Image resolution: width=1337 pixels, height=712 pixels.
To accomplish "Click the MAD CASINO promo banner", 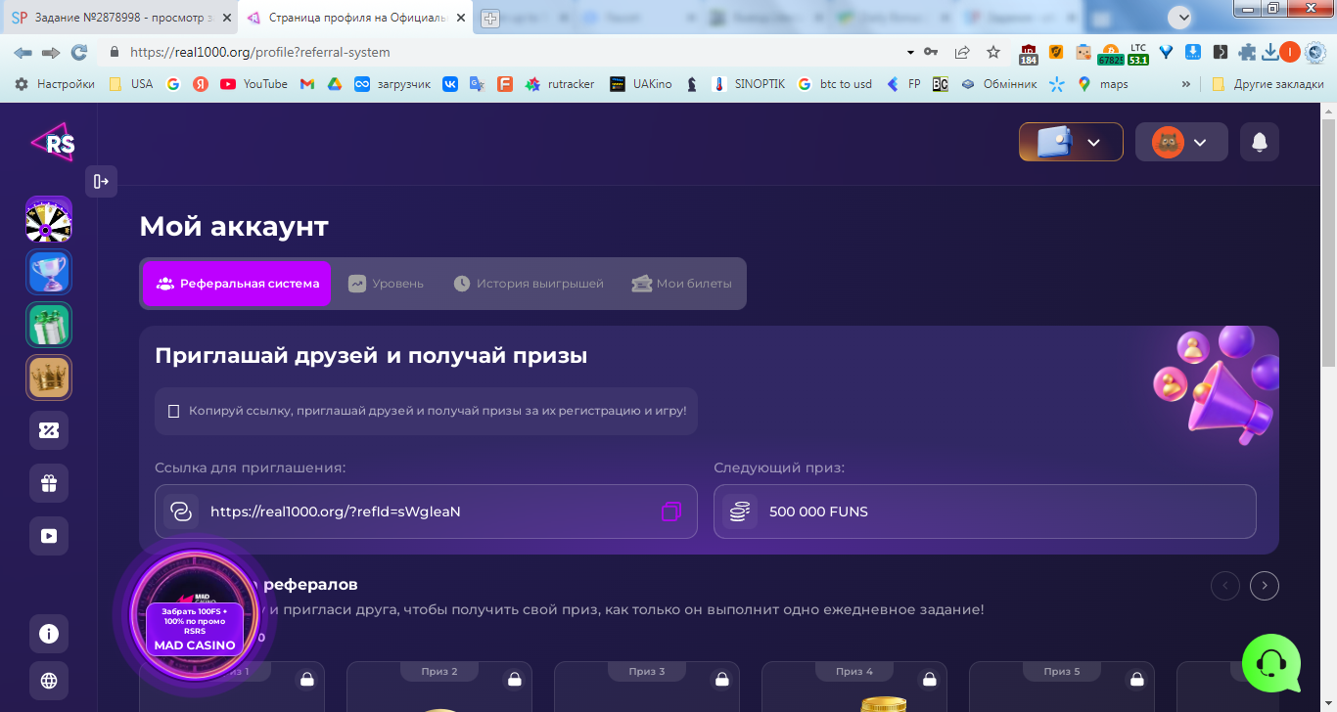I will pos(195,614).
